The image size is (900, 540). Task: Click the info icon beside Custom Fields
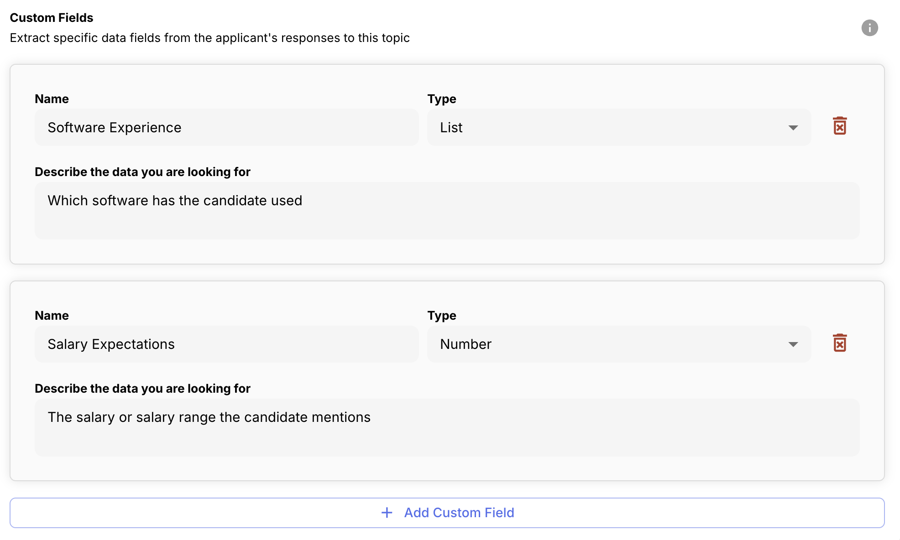tap(869, 28)
